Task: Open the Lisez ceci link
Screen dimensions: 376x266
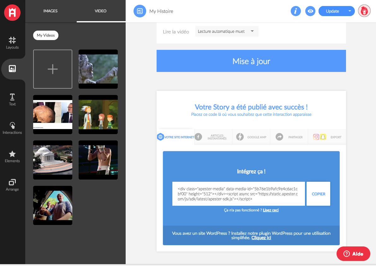Action: click(x=271, y=210)
